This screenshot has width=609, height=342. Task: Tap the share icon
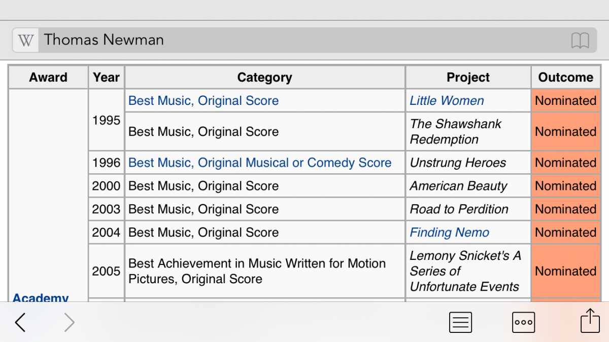pyautogui.click(x=590, y=321)
